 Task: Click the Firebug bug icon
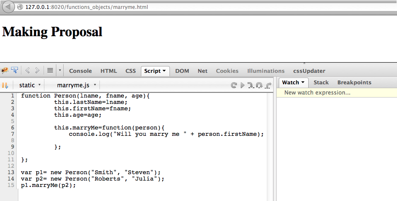[5, 71]
